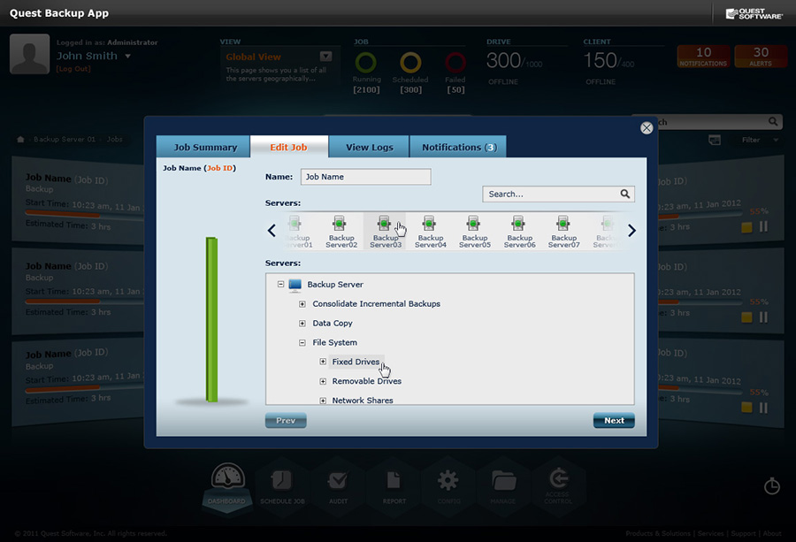This screenshot has height=542, width=796.
Task: Switch to the Job Summary tab
Action: [x=203, y=147]
